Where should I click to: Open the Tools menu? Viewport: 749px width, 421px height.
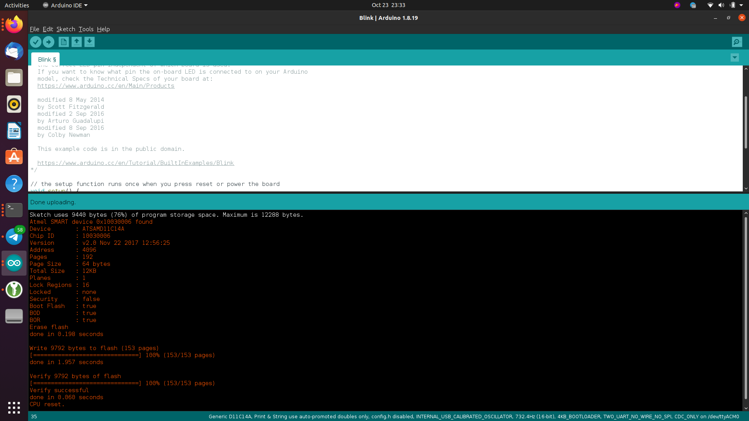[86, 29]
